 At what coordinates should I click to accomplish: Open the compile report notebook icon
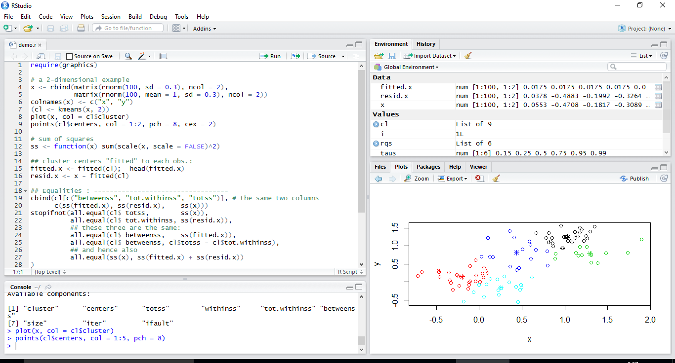click(x=163, y=56)
